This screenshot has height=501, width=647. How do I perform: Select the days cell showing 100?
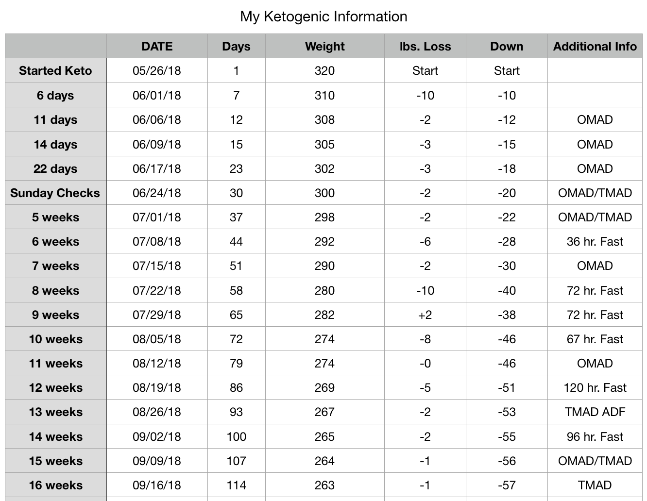click(236, 436)
